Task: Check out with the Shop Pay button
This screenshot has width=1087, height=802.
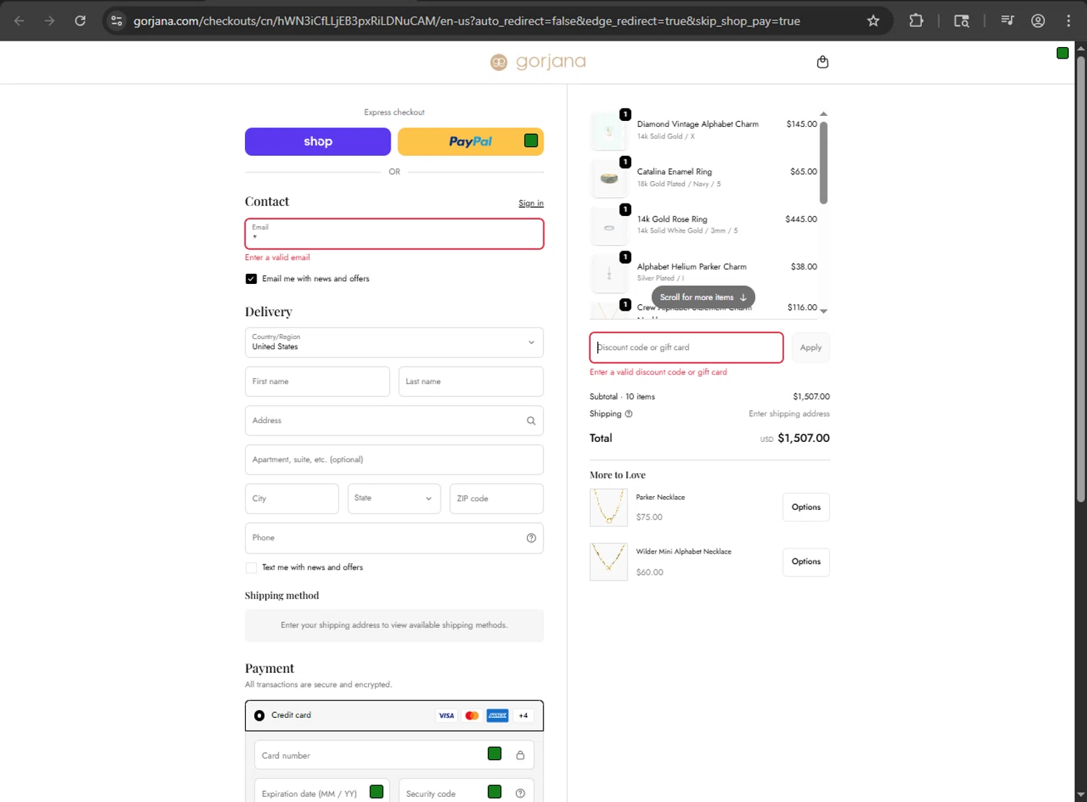Action: (x=317, y=142)
